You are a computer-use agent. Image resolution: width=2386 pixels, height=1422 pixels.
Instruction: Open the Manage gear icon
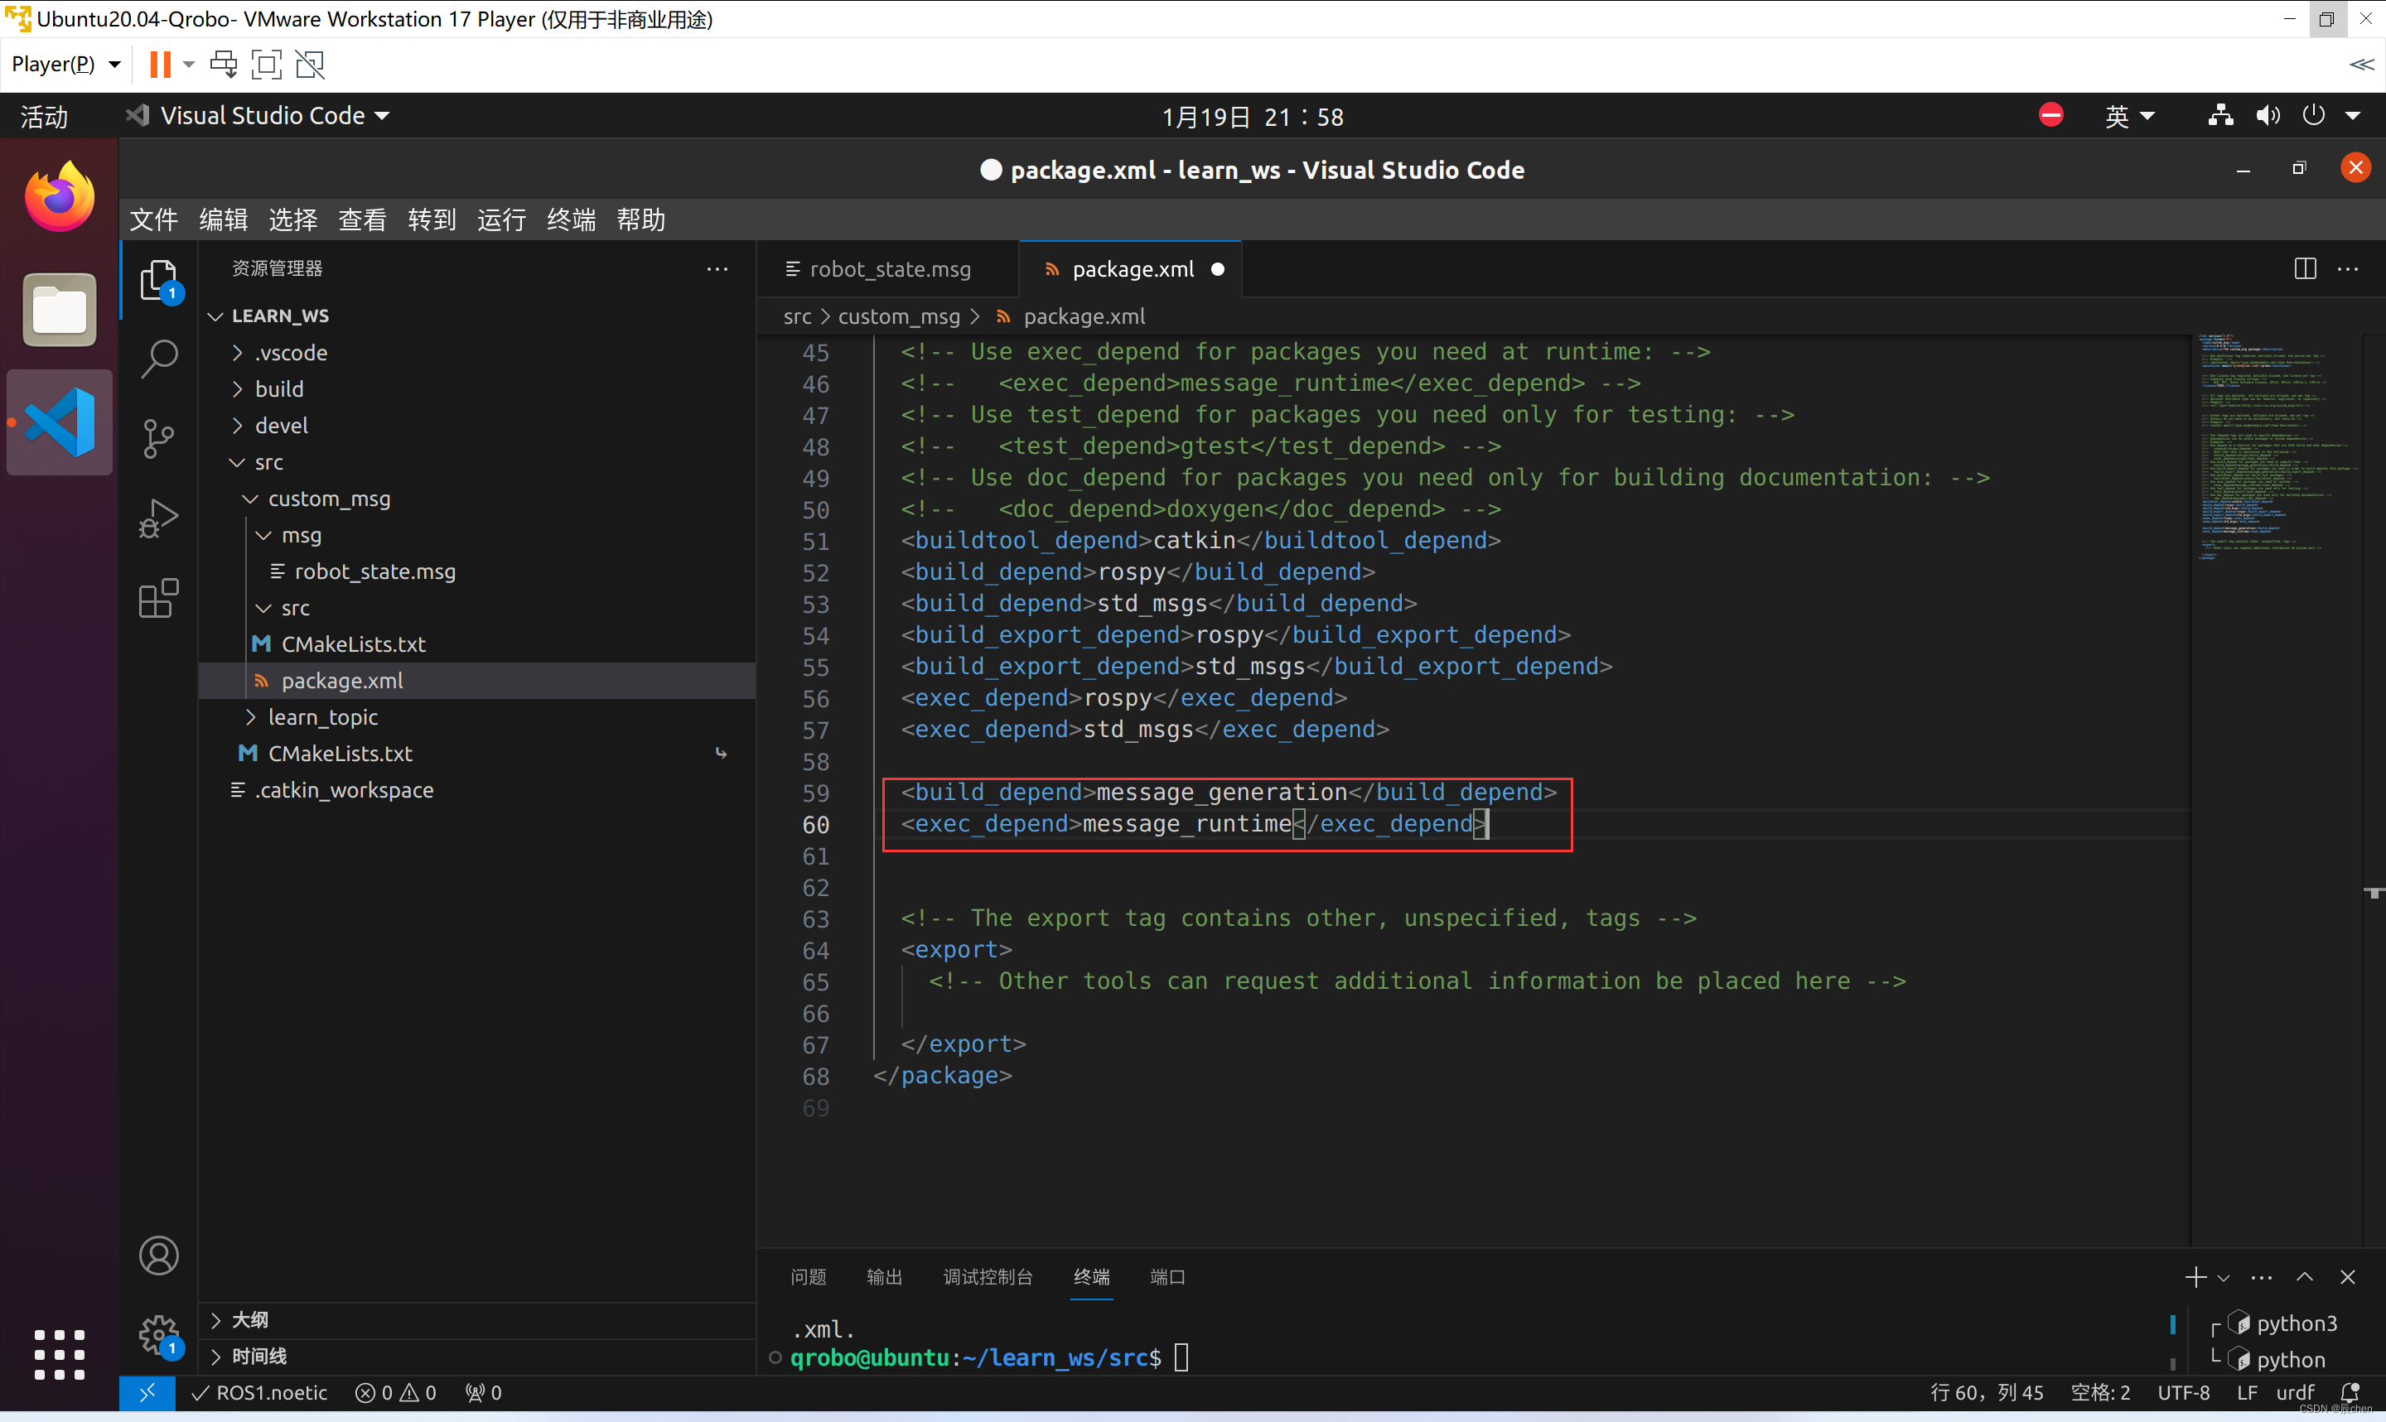158,1334
